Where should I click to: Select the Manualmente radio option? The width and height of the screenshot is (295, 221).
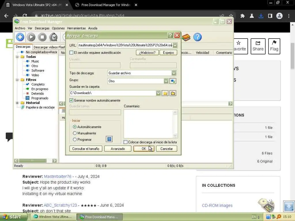point(75,133)
